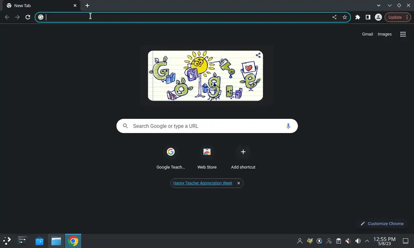Image resolution: width=414 pixels, height=248 pixels.
Task: Open the Google Teach... shortcut
Action: point(171,158)
